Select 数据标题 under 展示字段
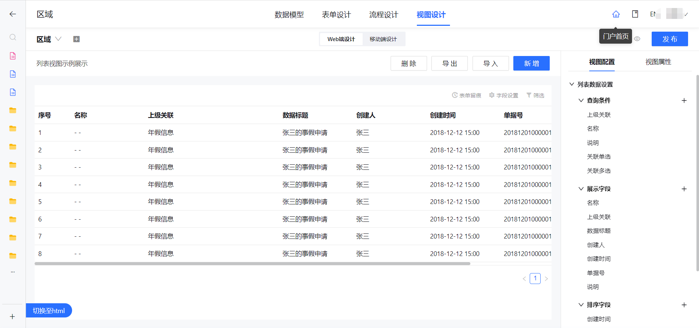The image size is (699, 328). (x=599, y=231)
